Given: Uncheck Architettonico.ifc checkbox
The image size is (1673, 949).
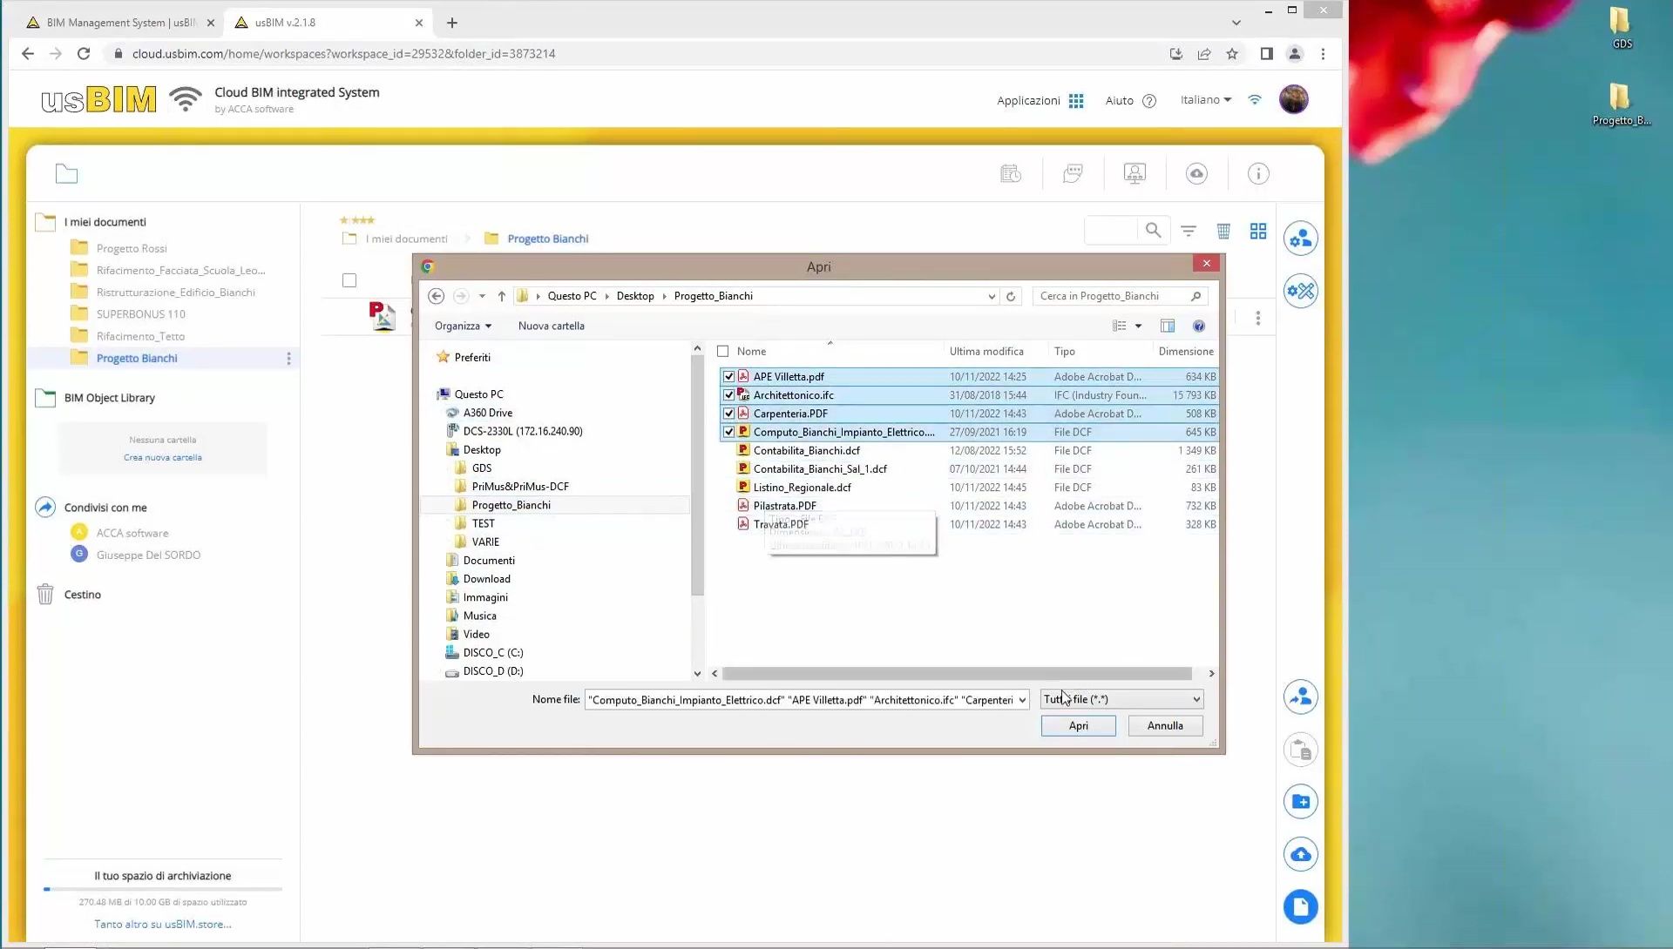Looking at the screenshot, I should [x=728, y=395].
